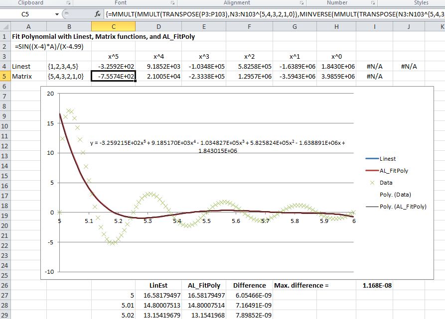Screen dimensions: 445x319
Task: Click the AL_FitPoly legend entry
Action: point(394,171)
